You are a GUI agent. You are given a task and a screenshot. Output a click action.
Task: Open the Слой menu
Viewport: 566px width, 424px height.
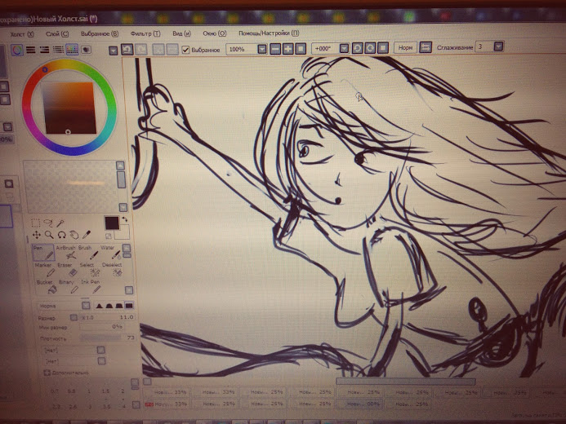57,34
